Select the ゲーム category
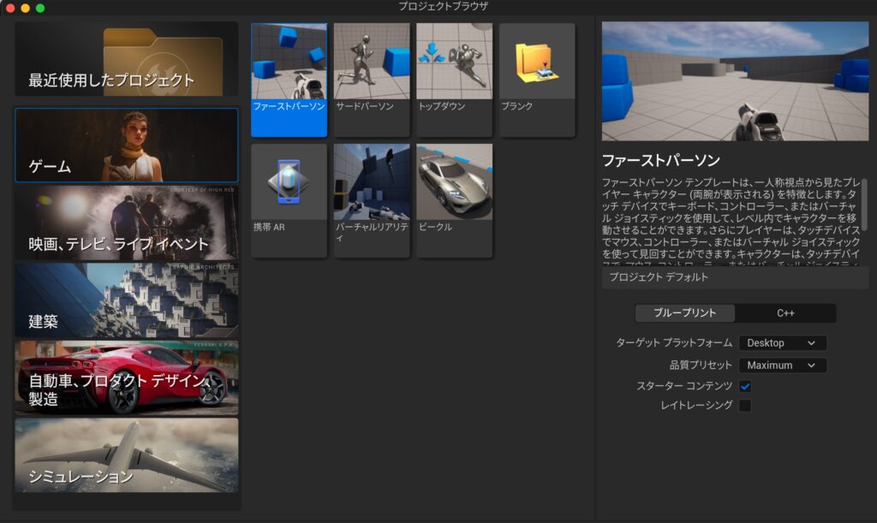The image size is (877, 523). click(x=127, y=145)
